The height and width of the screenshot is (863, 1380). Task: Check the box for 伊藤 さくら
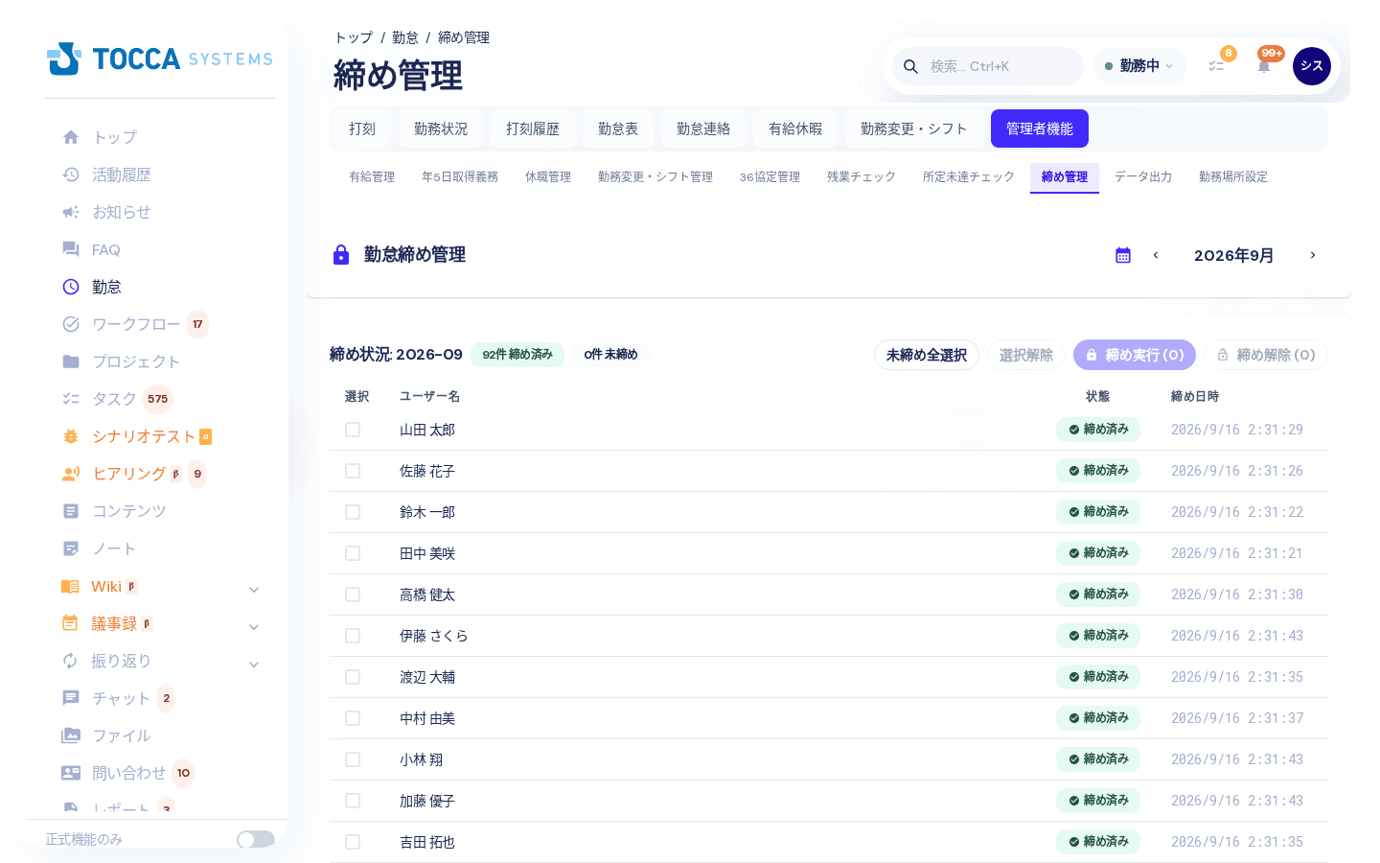point(353,636)
